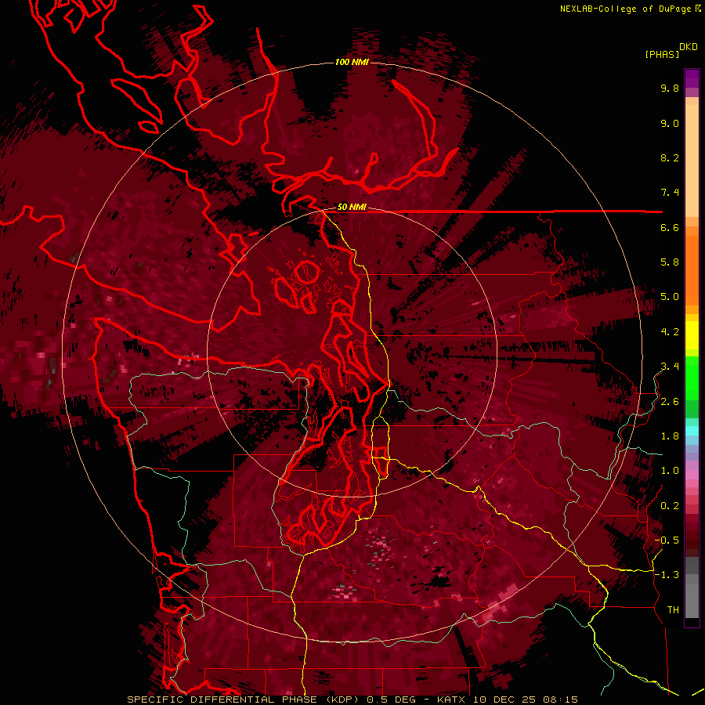Click the bright green segment of the color scale
This screenshot has width=705, height=705.
point(692,377)
